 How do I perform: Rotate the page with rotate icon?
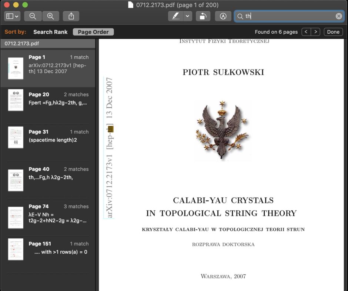click(203, 16)
